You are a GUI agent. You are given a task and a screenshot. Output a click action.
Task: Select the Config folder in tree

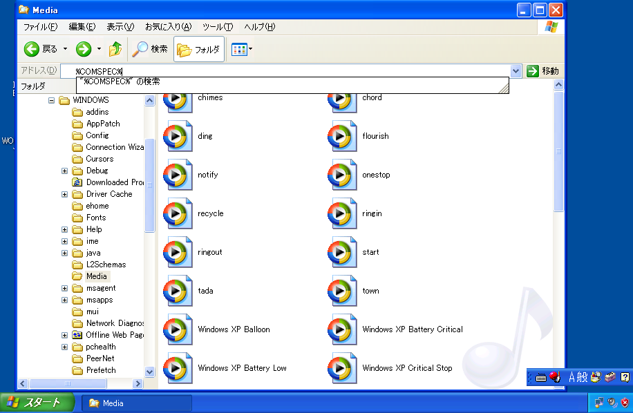pyautogui.click(x=97, y=135)
